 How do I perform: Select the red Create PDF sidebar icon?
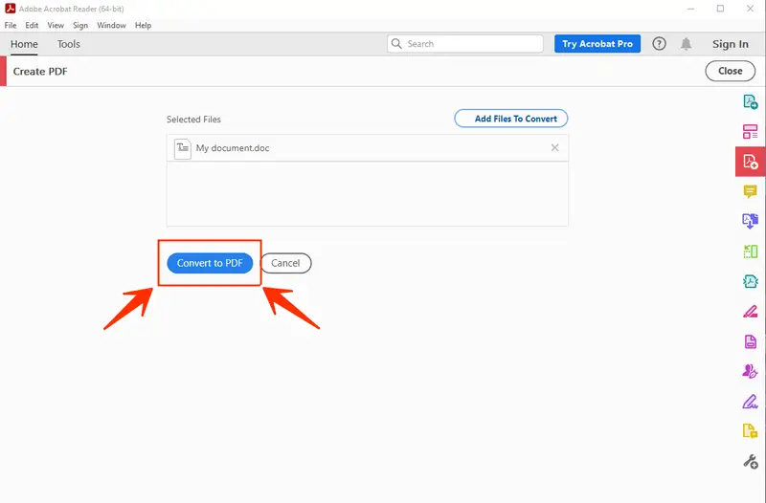point(751,162)
